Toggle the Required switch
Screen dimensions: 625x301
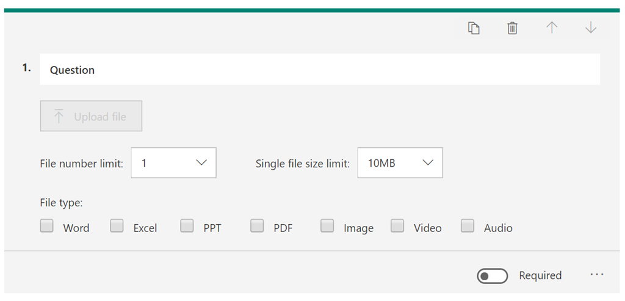492,276
